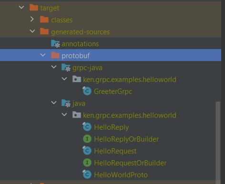Click the HelloWorldProto class icon
Viewport: 225px width, 184px height.
coord(87,174)
